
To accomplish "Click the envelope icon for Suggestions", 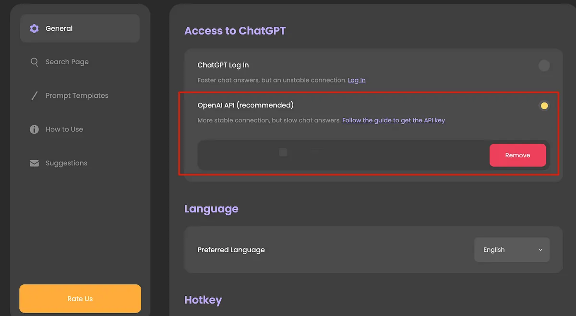I will point(34,164).
